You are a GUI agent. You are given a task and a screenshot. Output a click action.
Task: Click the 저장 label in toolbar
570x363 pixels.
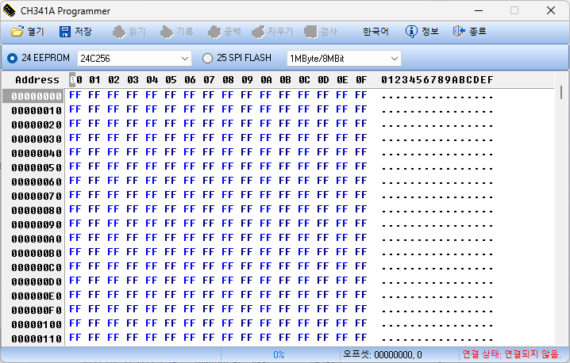pos(83,32)
